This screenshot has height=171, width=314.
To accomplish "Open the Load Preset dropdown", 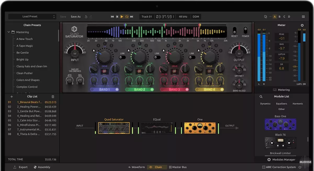I will [32, 16].
